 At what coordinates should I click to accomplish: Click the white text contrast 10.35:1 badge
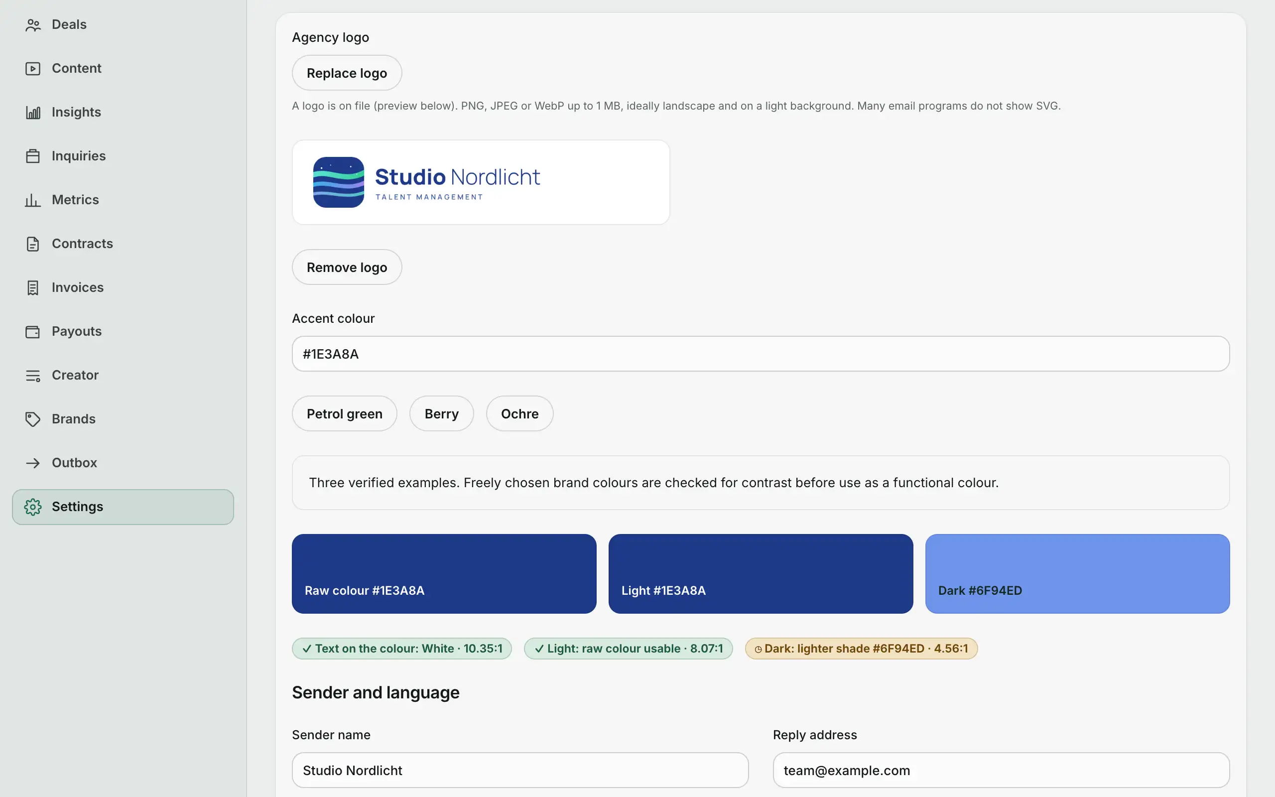click(402, 649)
